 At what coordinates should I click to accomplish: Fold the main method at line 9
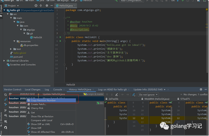click(65, 41)
